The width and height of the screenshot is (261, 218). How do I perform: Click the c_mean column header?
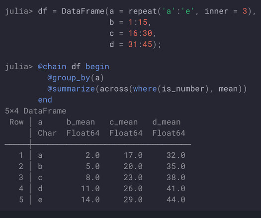(123, 122)
